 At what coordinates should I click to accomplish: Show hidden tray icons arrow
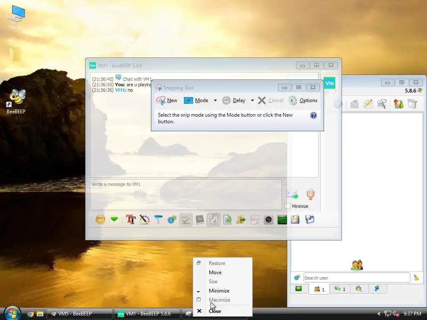click(379, 314)
